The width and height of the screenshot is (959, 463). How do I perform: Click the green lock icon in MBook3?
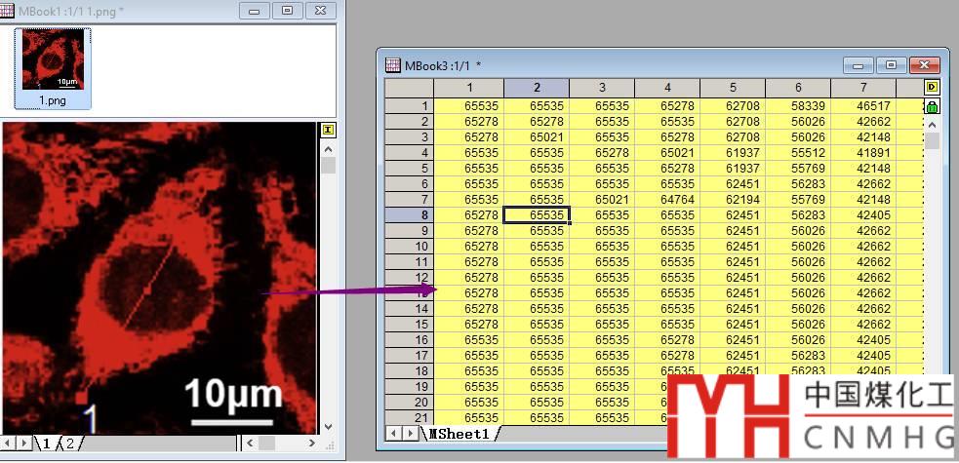[x=931, y=106]
